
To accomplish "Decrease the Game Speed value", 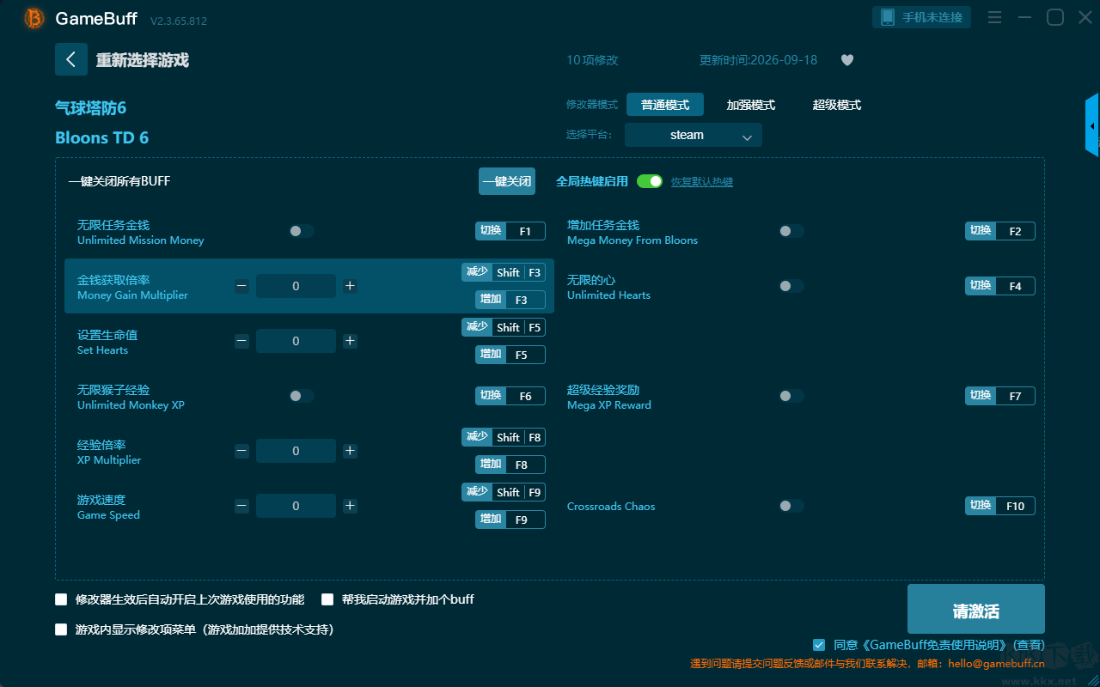I will pyautogui.click(x=241, y=506).
